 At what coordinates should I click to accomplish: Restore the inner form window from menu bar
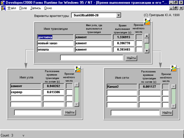pos(176,8)
